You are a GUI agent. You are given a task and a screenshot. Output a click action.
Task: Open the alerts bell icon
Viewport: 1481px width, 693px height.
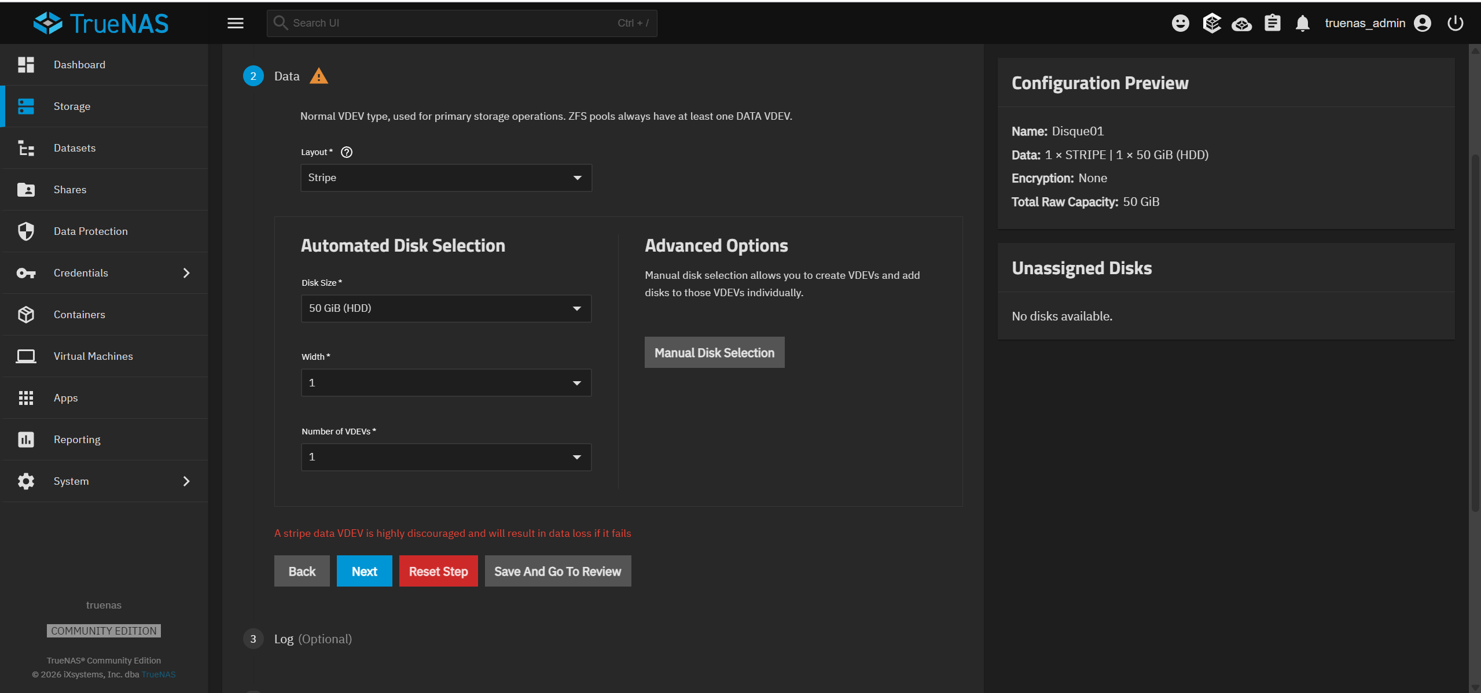click(1302, 23)
